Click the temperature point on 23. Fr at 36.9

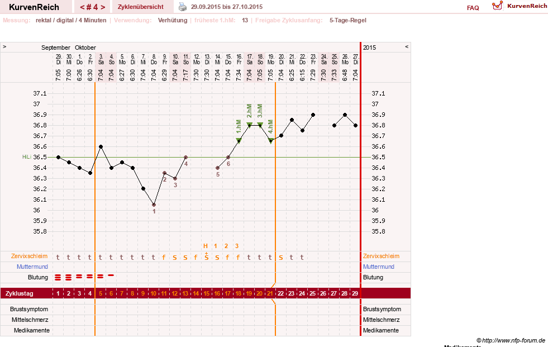coord(313,115)
